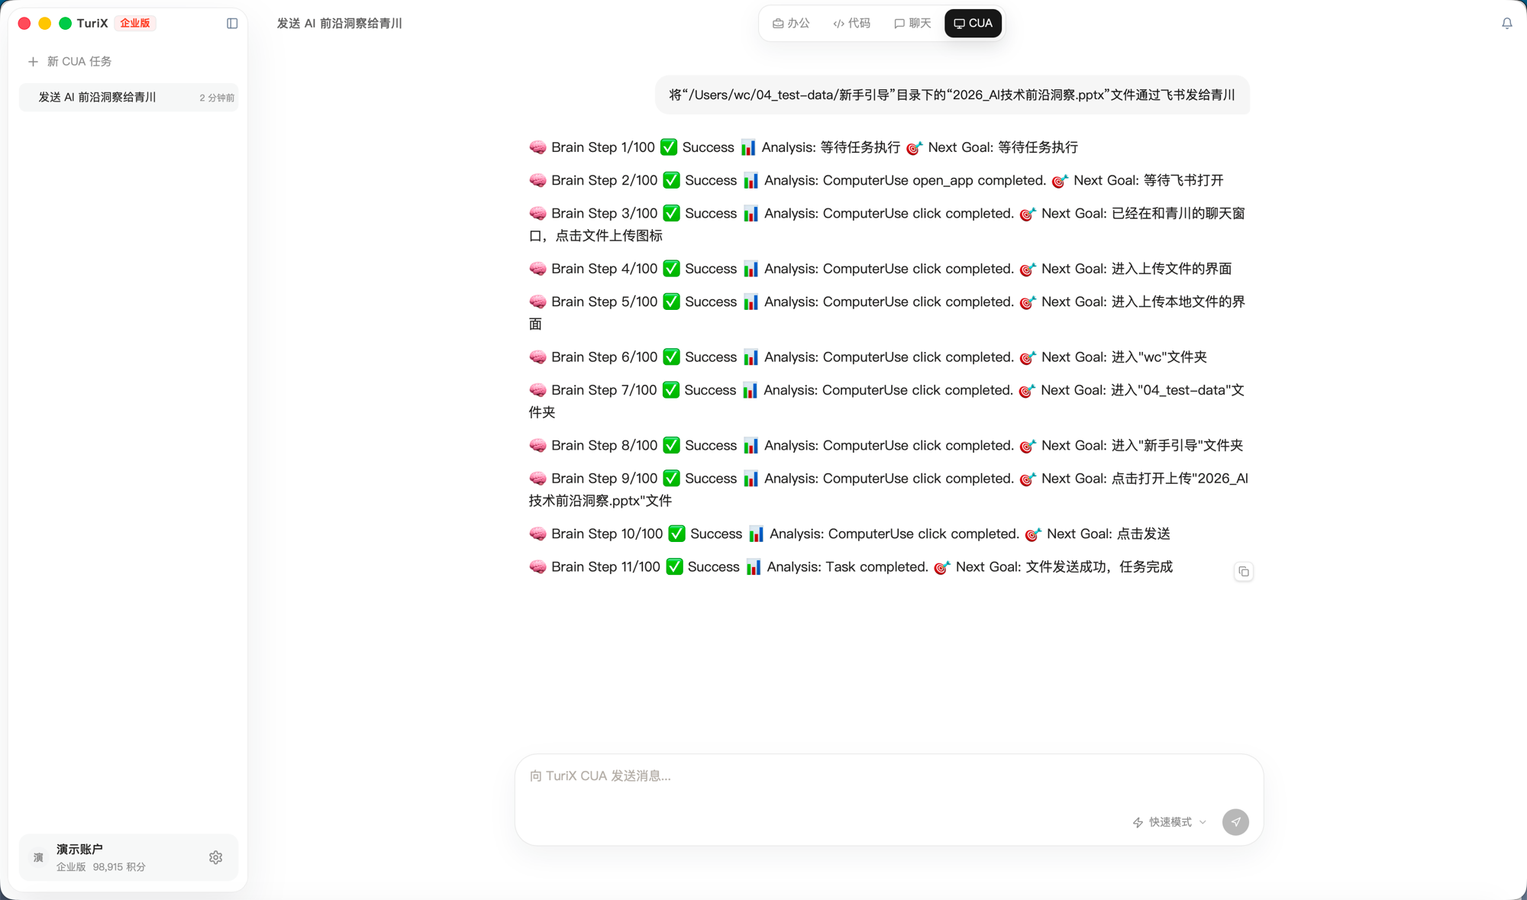Click the lightning icon beside 快速模式
This screenshot has height=900, width=1527.
coord(1138,822)
